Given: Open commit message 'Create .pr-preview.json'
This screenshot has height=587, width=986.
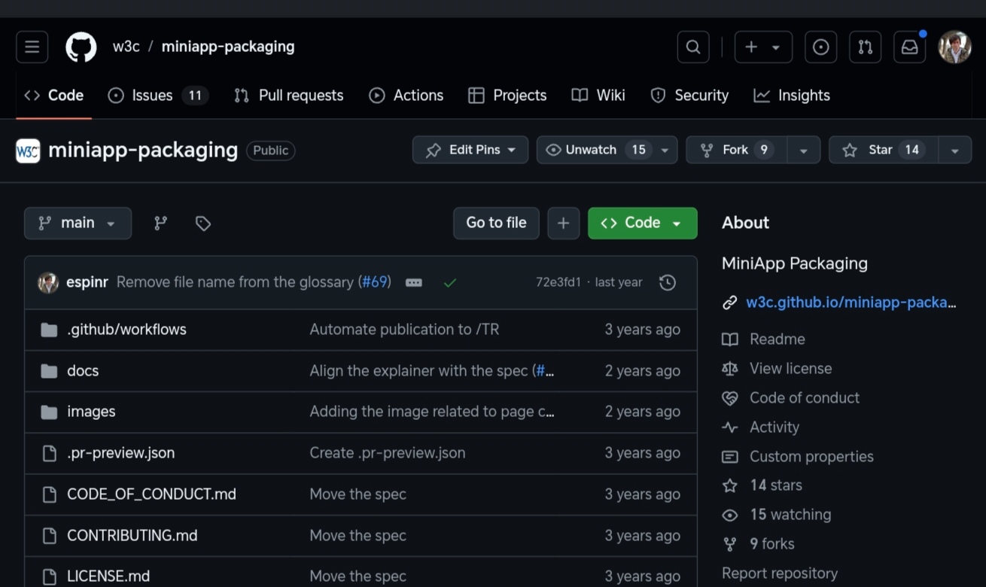Looking at the screenshot, I should click(x=388, y=453).
